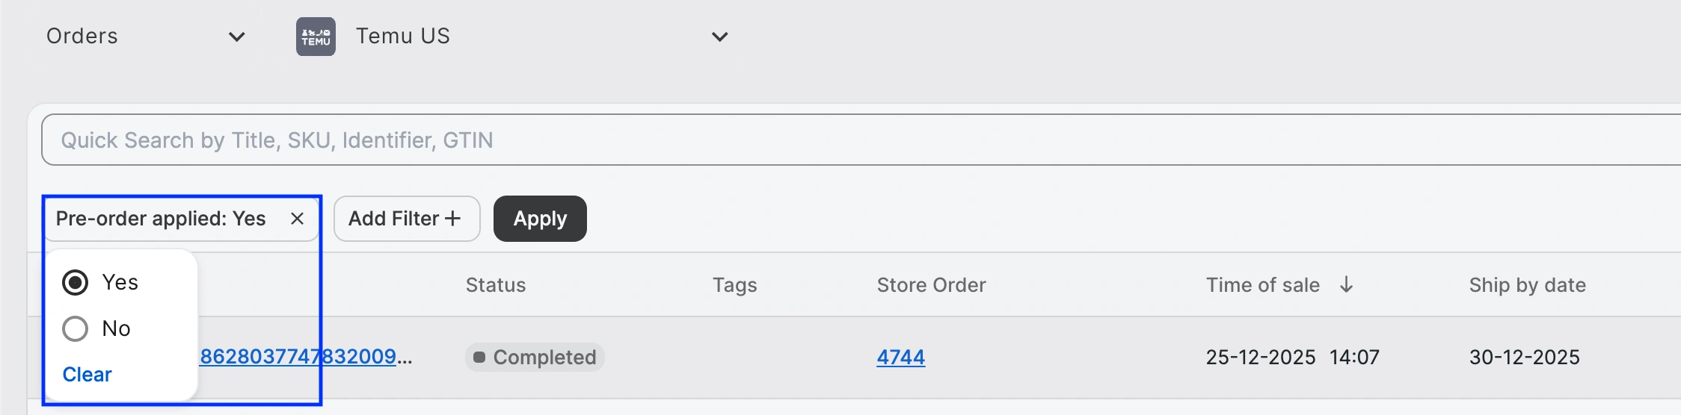Clear the pre-order filter selection
Screen dimensions: 1681x415
pyautogui.click(x=87, y=375)
